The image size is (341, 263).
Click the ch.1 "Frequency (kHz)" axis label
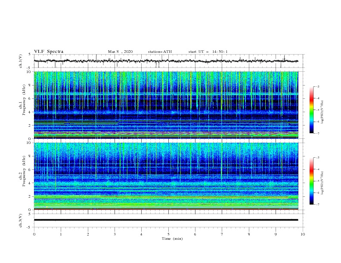[x=24, y=100]
